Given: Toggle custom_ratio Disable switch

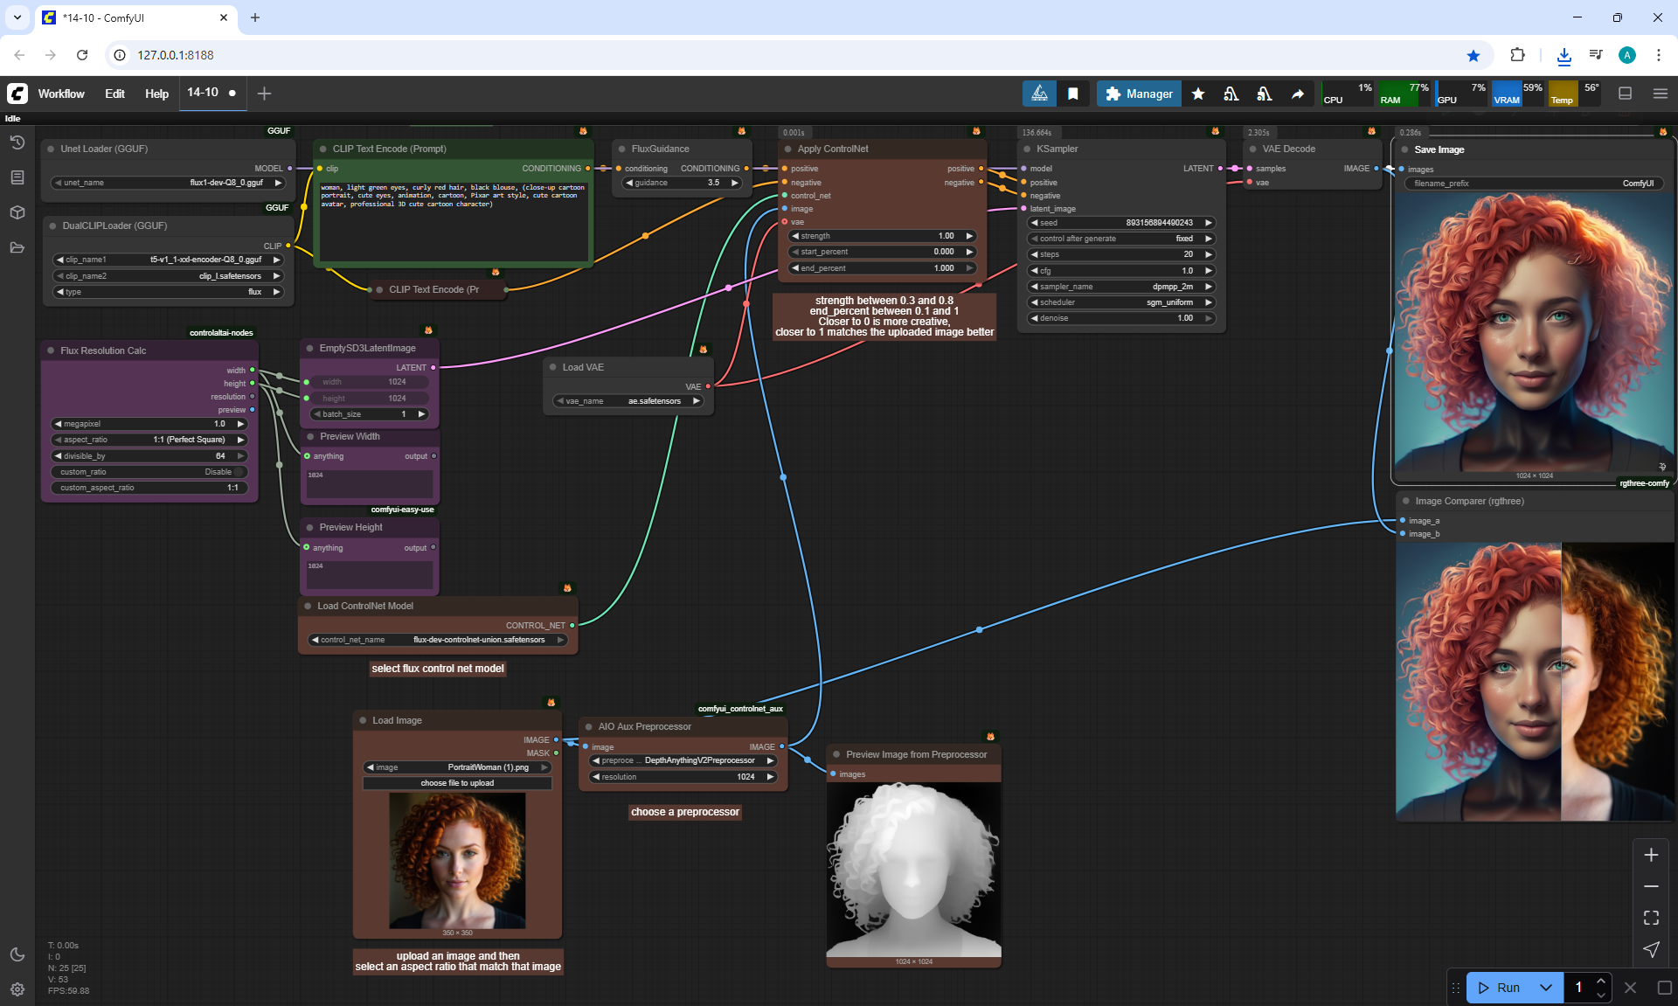Looking at the screenshot, I should (x=238, y=472).
